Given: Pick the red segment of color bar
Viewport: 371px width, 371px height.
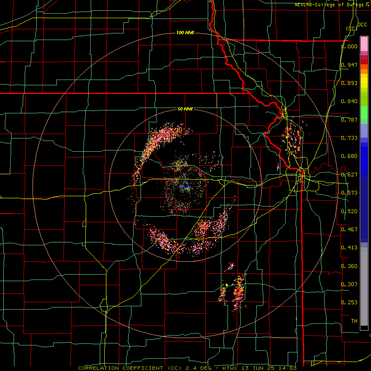Looking at the screenshot, I should 364,62.
